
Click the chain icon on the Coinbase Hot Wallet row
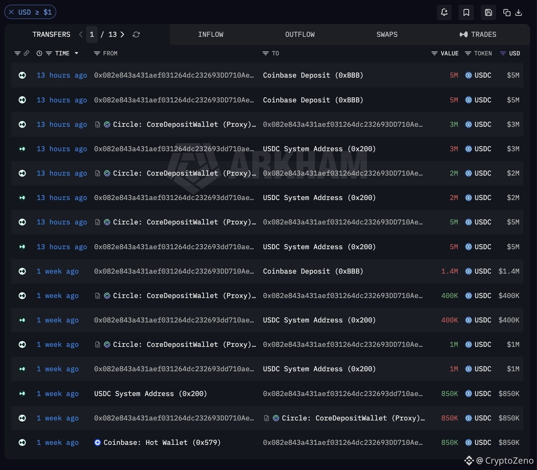point(22,442)
